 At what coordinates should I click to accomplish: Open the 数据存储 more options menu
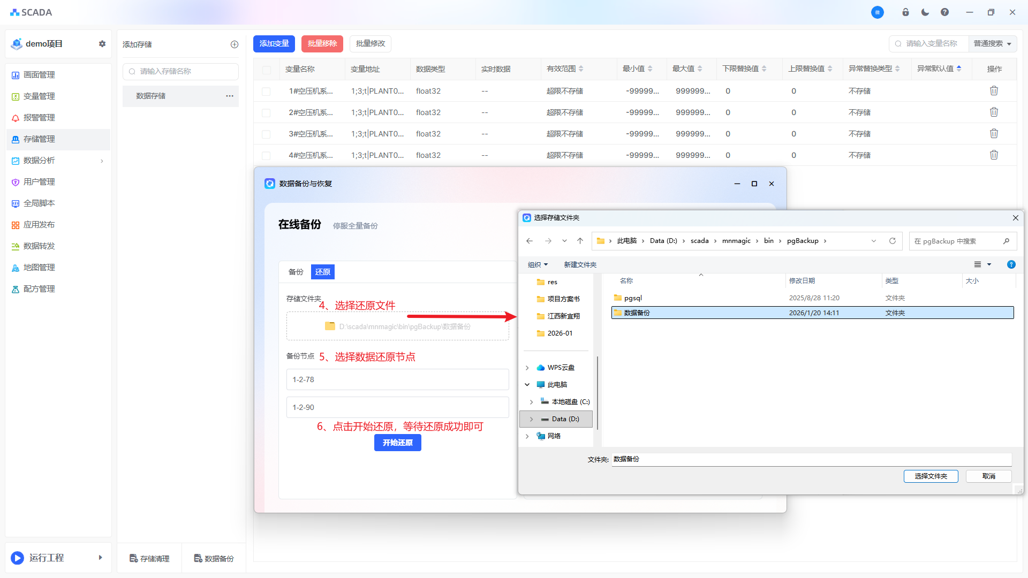230,96
